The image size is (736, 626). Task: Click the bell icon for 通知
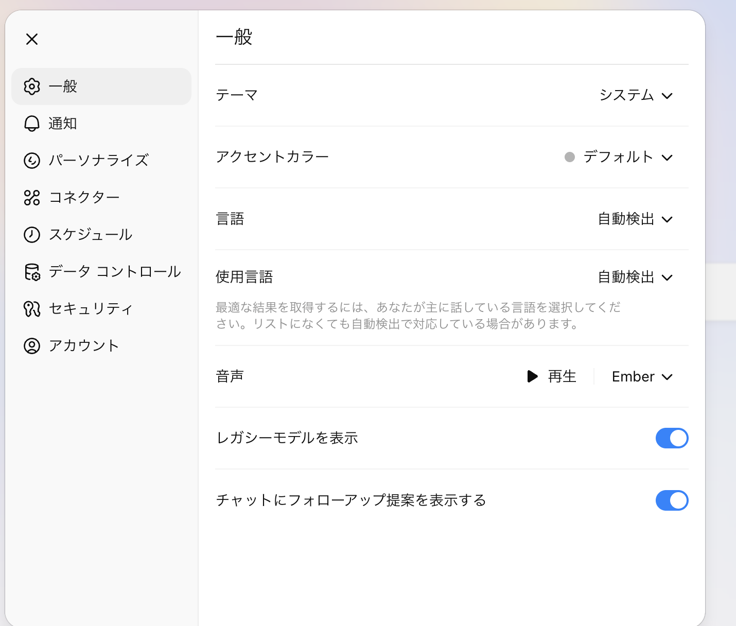pos(32,124)
